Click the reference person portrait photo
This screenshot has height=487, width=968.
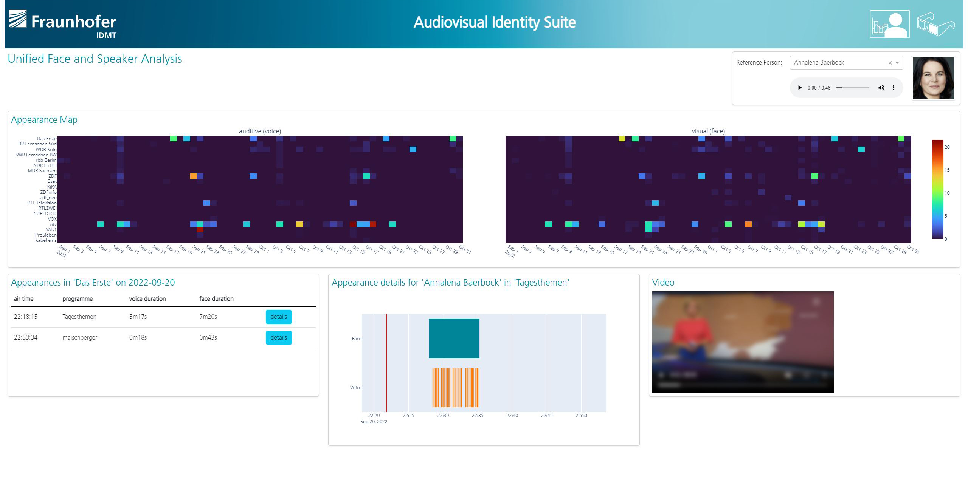[x=933, y=78]
